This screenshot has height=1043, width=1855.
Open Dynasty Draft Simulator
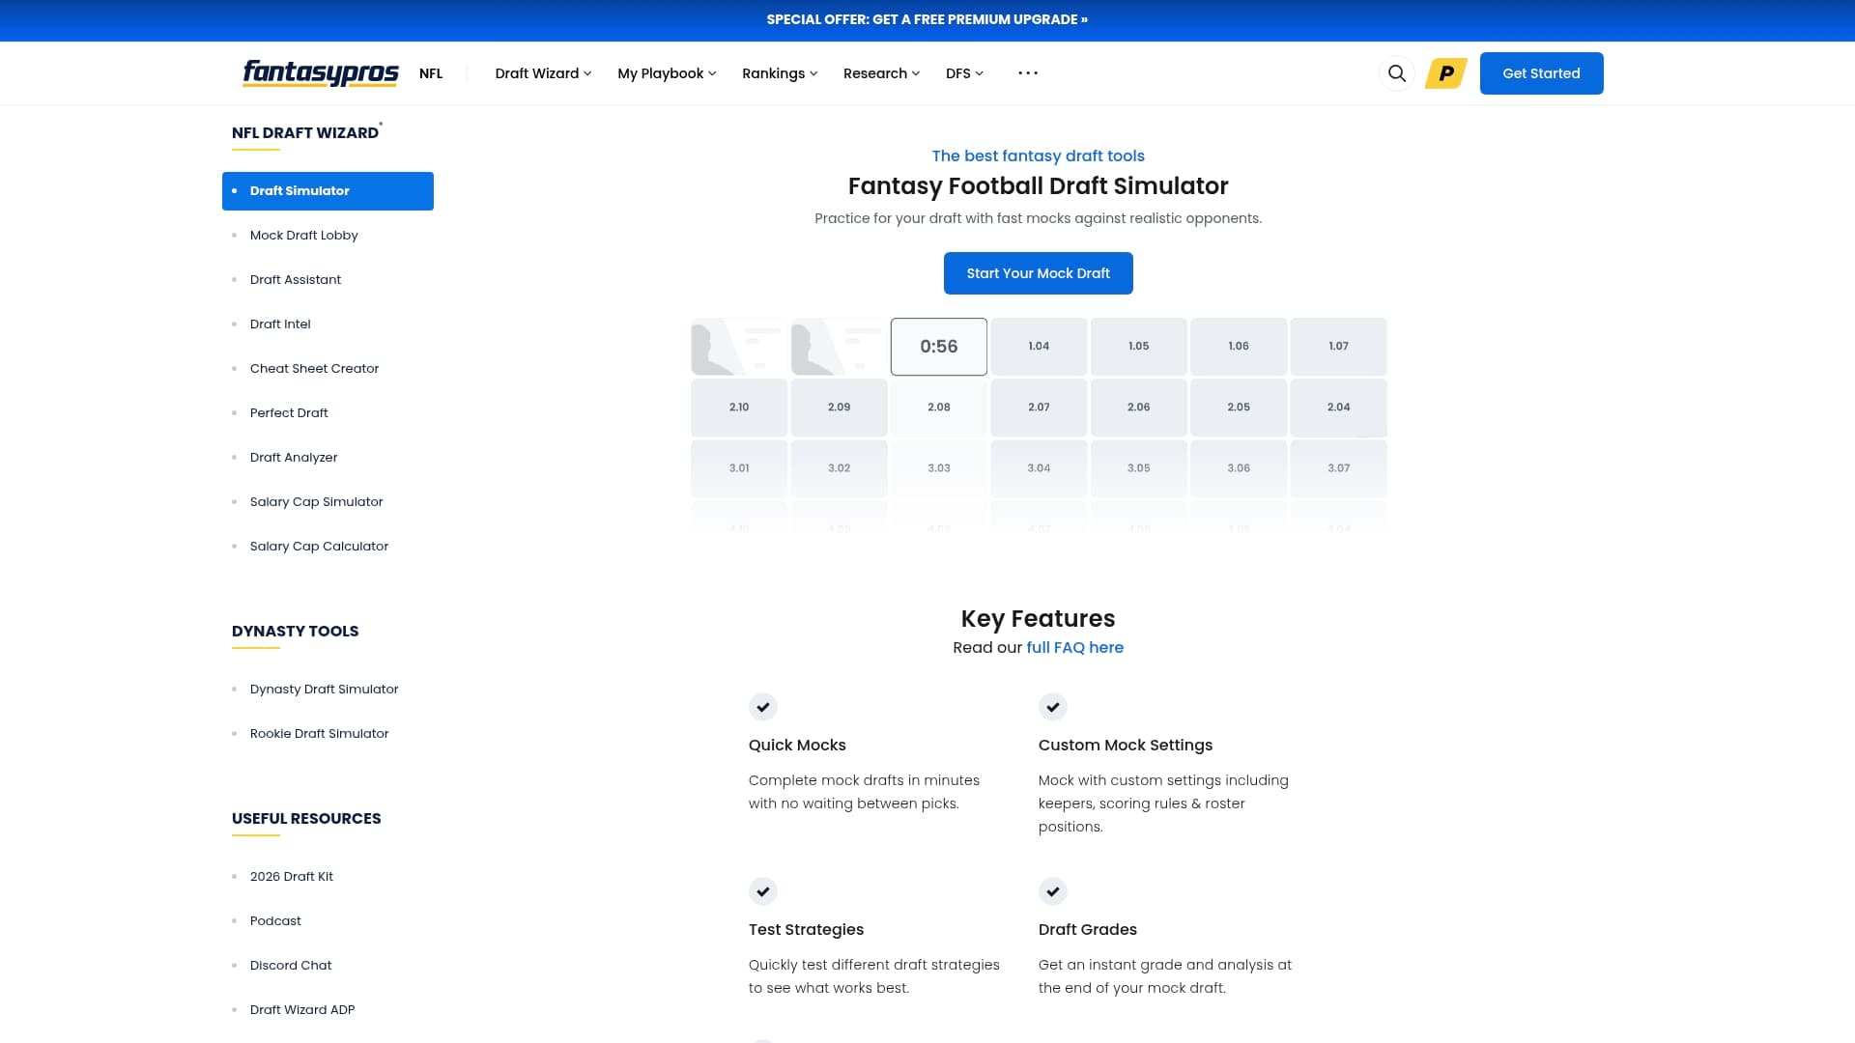[x=324, y=690]
